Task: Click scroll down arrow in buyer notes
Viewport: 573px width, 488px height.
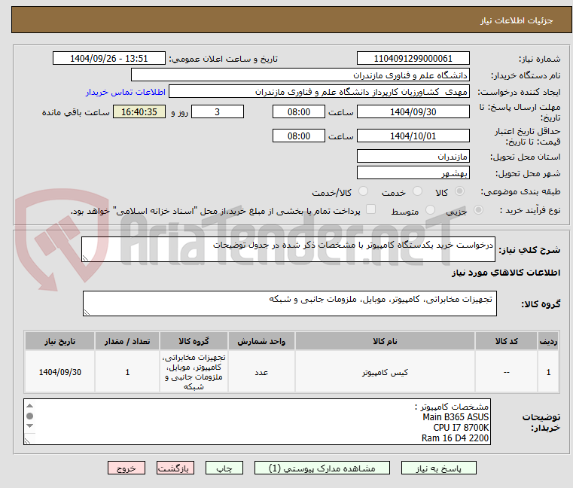Action: [x=30, y=425]
